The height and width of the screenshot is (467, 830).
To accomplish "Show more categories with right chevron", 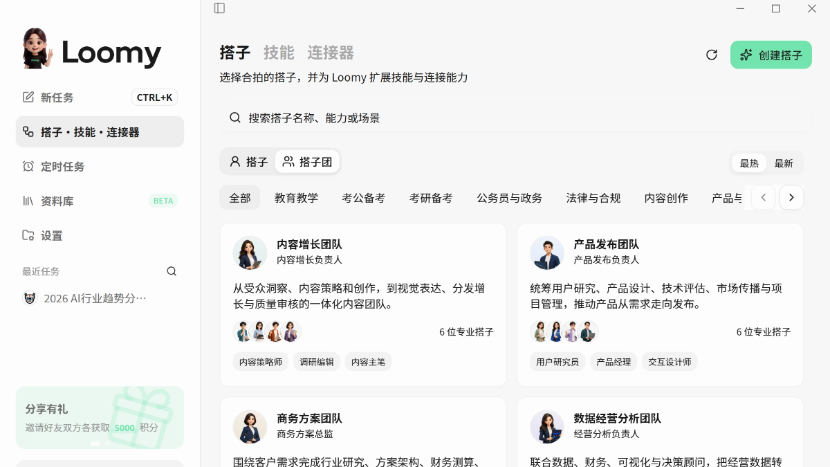I will [791, 197].
